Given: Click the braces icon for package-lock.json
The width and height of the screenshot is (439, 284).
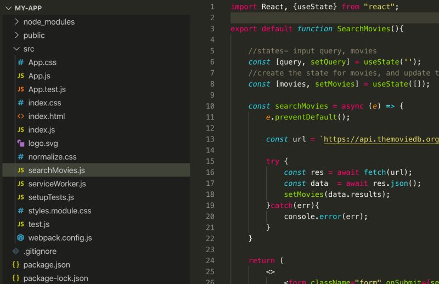Looking at the screenshot, I should 16,278.
